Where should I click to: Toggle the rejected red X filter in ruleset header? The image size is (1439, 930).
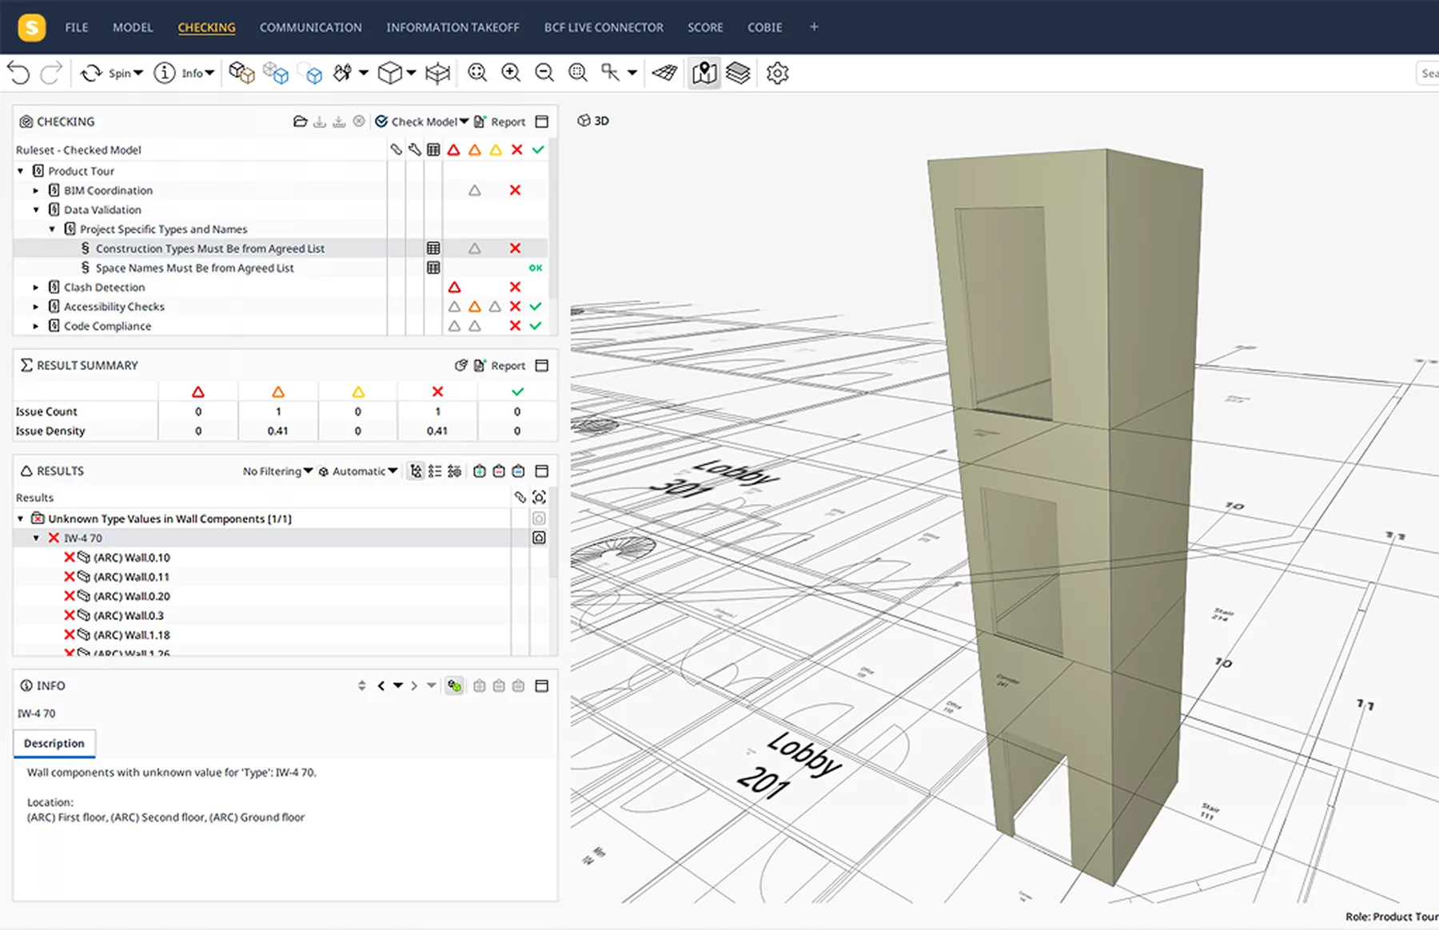pos(516,149)
